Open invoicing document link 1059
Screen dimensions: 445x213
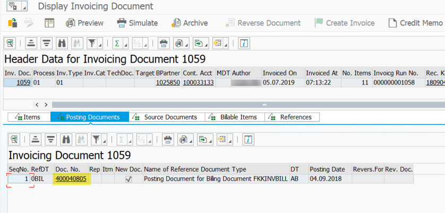click(24, 83)
